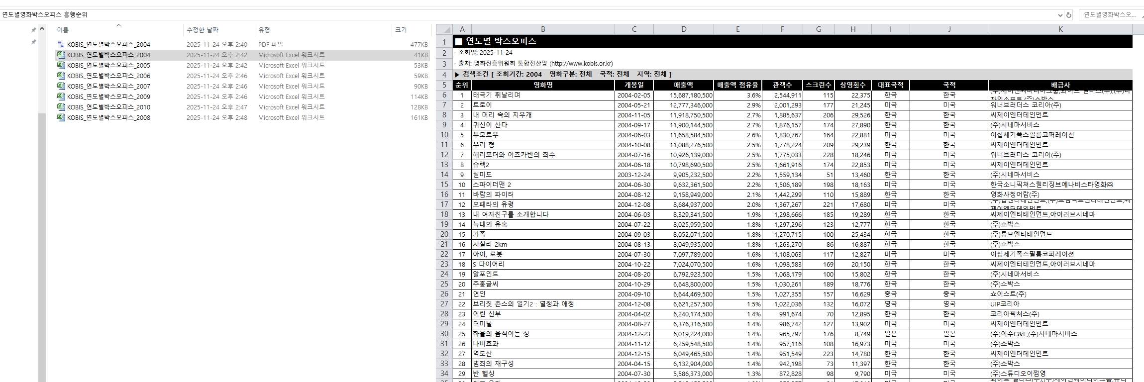1144x382 pixels.
Task: Click the Excel icon of KOBIS_연도별박스오피스_2010
Action: [61, 107]
